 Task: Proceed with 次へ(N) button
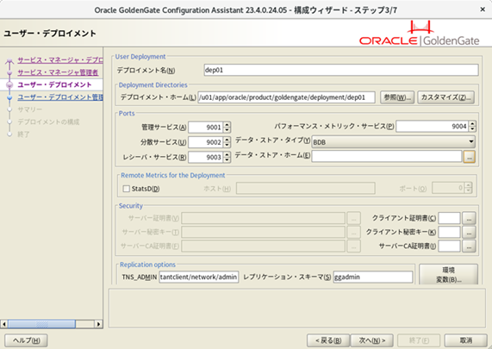pyautogui.click(x=372, y=340)
